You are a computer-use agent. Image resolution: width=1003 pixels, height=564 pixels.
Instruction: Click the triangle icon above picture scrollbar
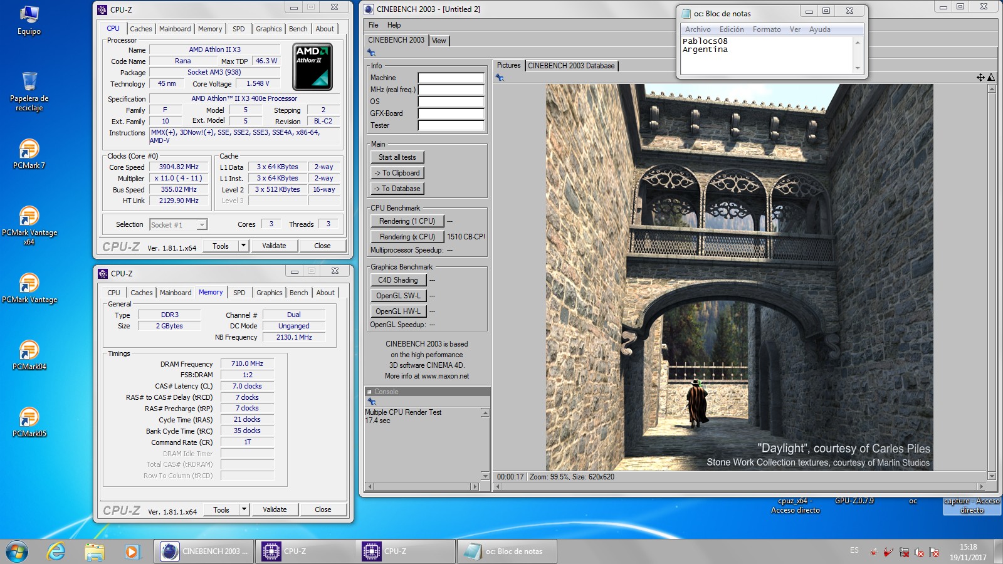point(991,78)
